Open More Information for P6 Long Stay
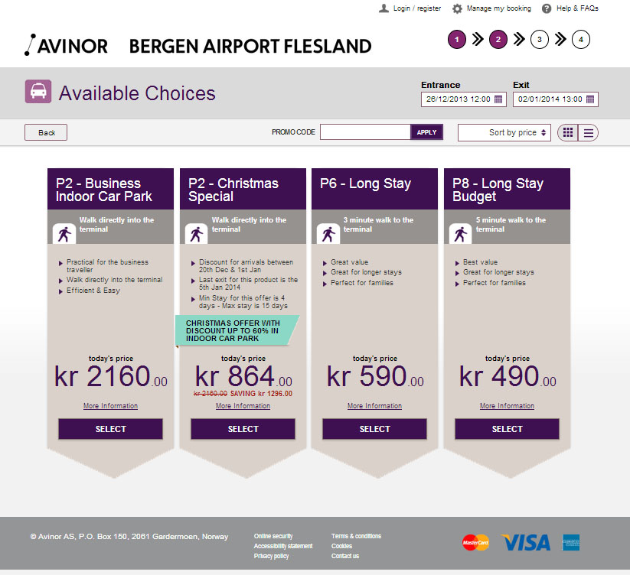The width and height of the screenshot is (630, 575). 374,406
